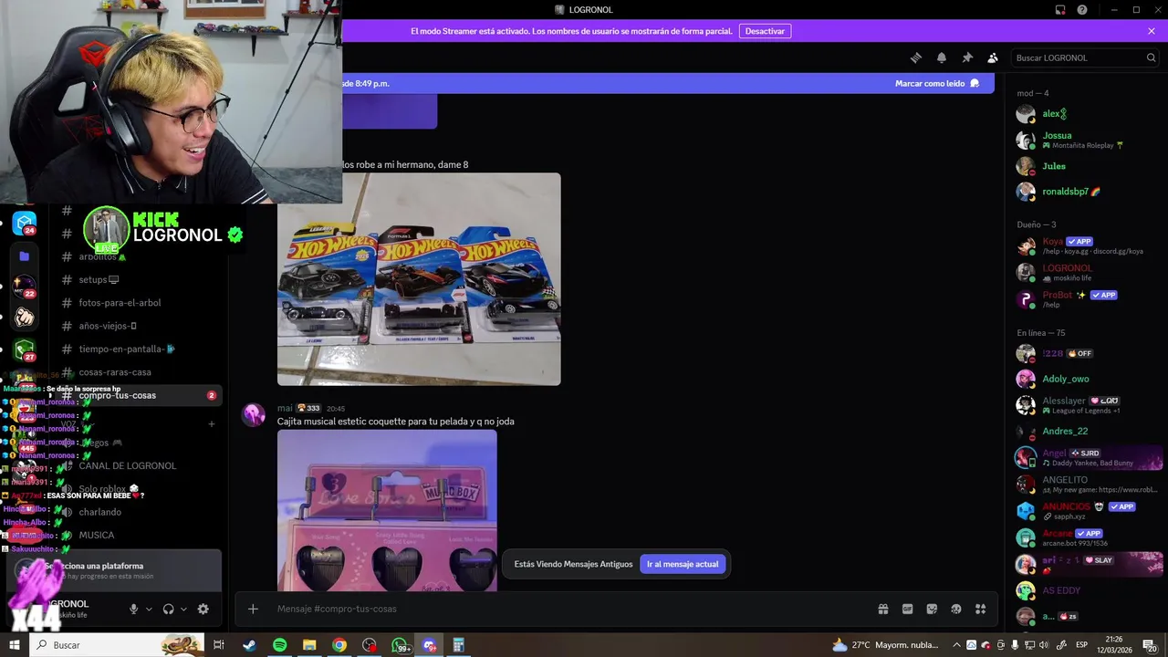1168x657 pixels.
Task: Toggle microphone mute in user panel
Action: tap(134, 609)
